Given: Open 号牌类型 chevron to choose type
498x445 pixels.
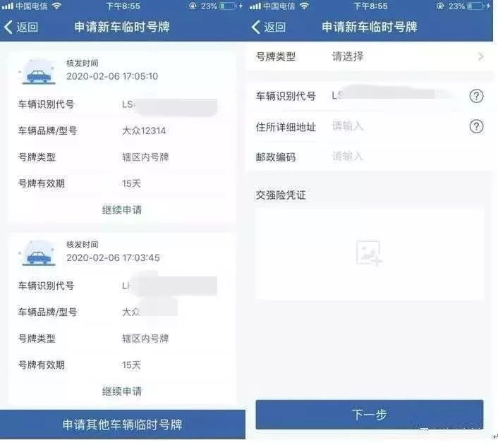Looking at the screenshot, I should click(481, 56).
